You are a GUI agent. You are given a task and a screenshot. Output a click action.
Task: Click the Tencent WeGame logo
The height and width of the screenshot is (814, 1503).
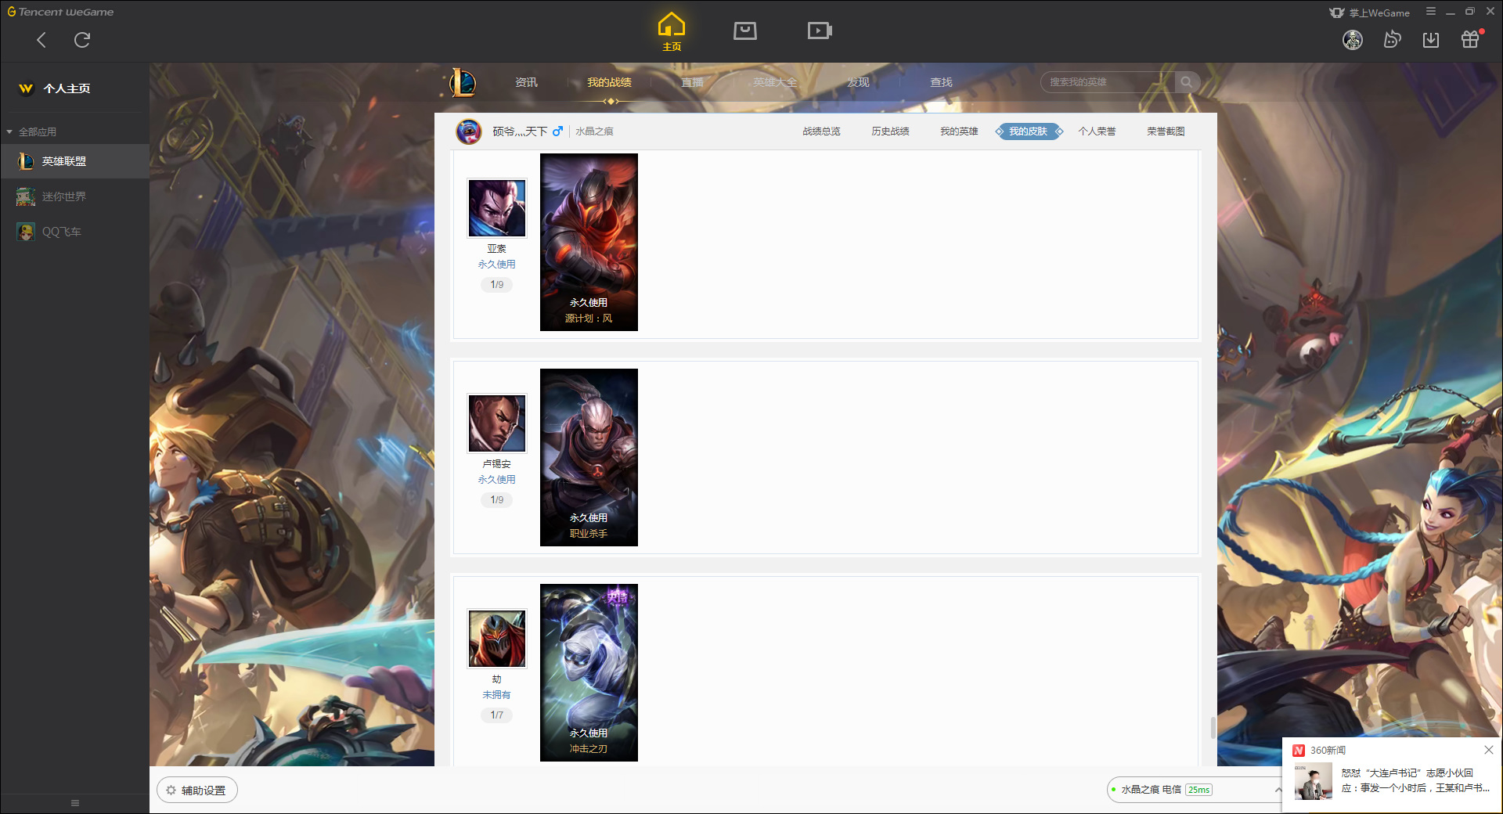pos(60,12)
